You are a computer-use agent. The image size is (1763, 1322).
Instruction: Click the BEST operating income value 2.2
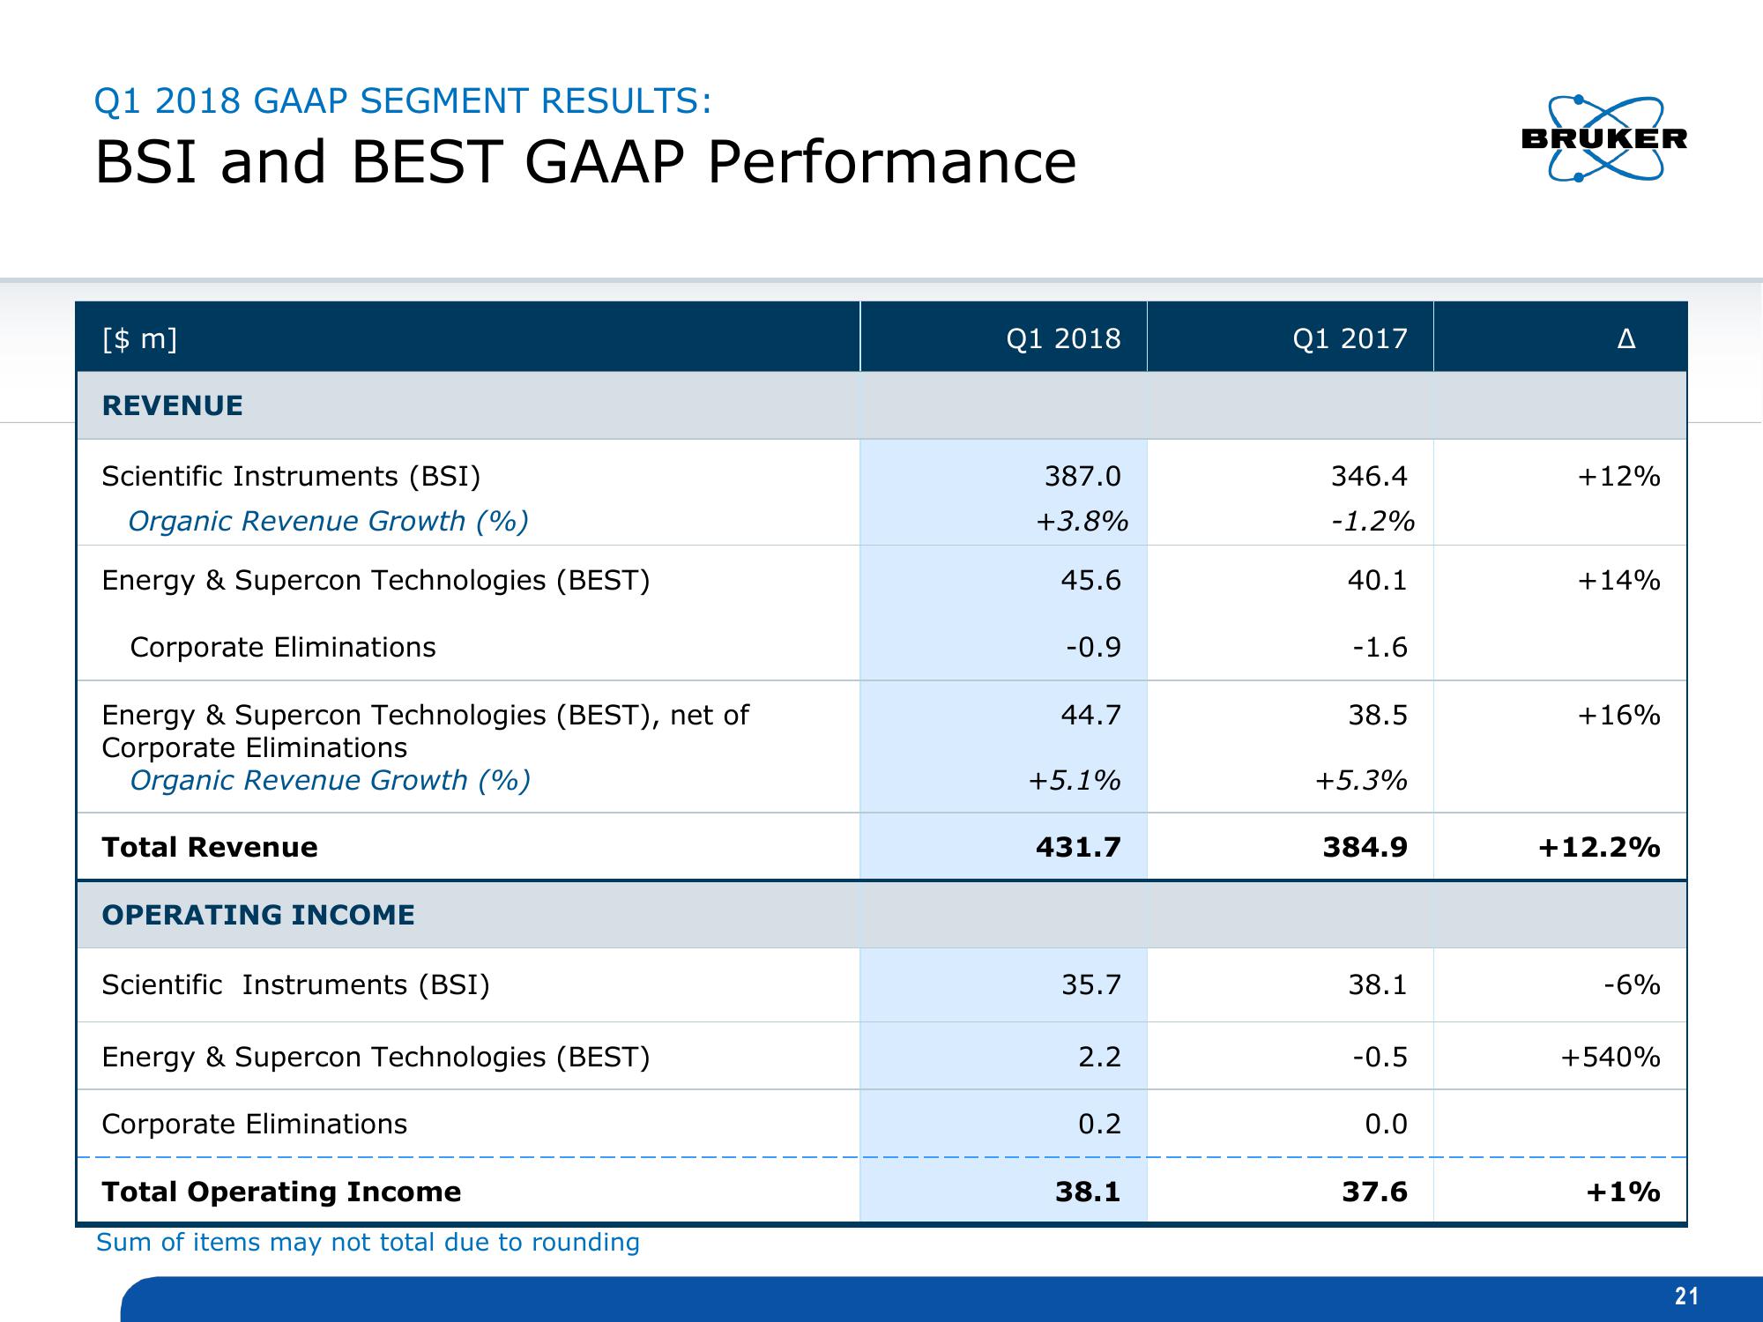[1099, 1057]
